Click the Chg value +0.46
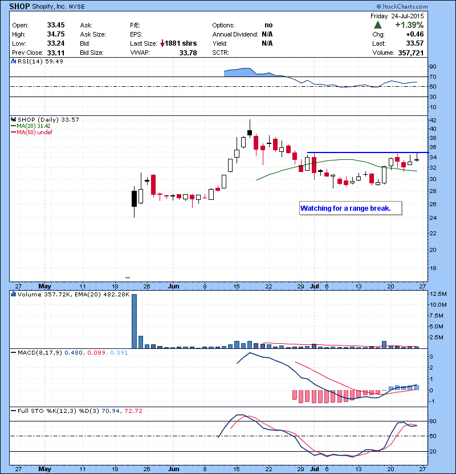This screenshot has height=474, width=456. click(414, 34)
